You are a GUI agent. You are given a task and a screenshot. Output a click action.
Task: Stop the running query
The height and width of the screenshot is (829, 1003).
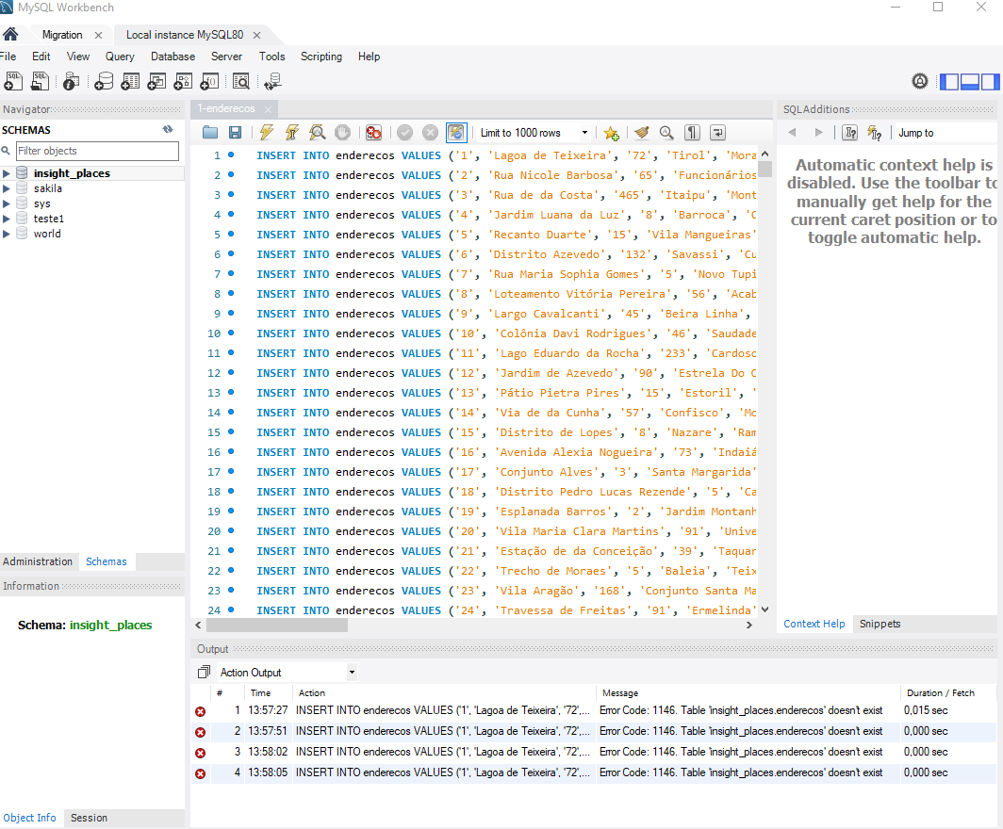pyautogui.click(x=343, y=132)
